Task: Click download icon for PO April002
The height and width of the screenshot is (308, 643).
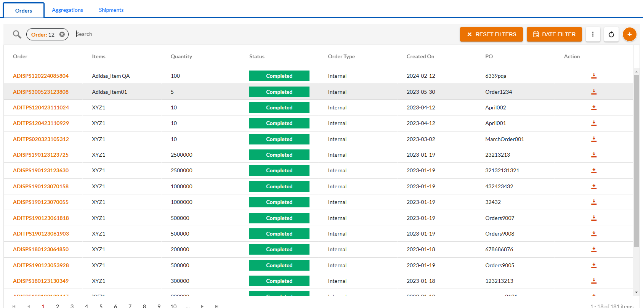Action: [593, 107]
